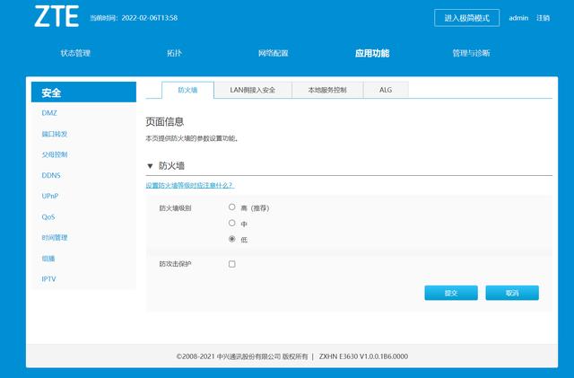Switch to the LAN侧接入安全 tab
This screenshot has width=574, height=378.
258,90
